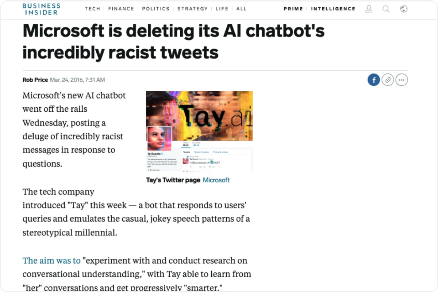
Task: Open the account profile icon
Action: point(369,9)
